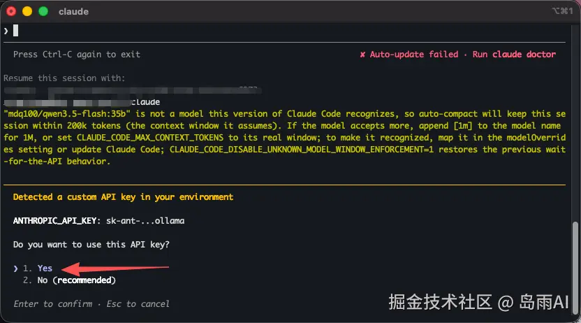The height and width of the screenshot is (323, 581).
Task: Click the window title 'claude'
Action: (73, 11)
